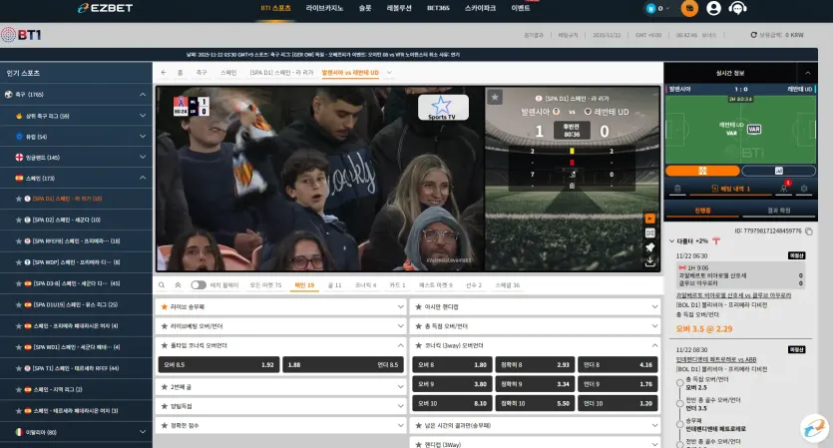Open the person icon with red badge

coord(784,188)
